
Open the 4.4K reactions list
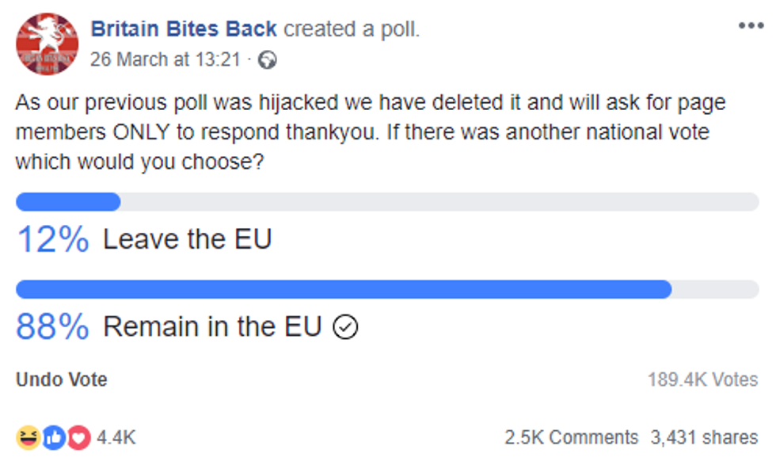116,437
